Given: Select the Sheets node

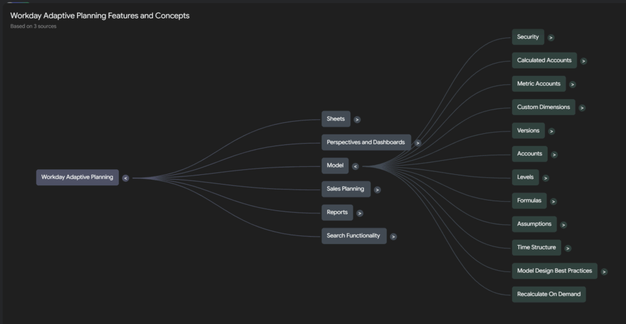Looking at the screenshot, I should coord(336,119).
